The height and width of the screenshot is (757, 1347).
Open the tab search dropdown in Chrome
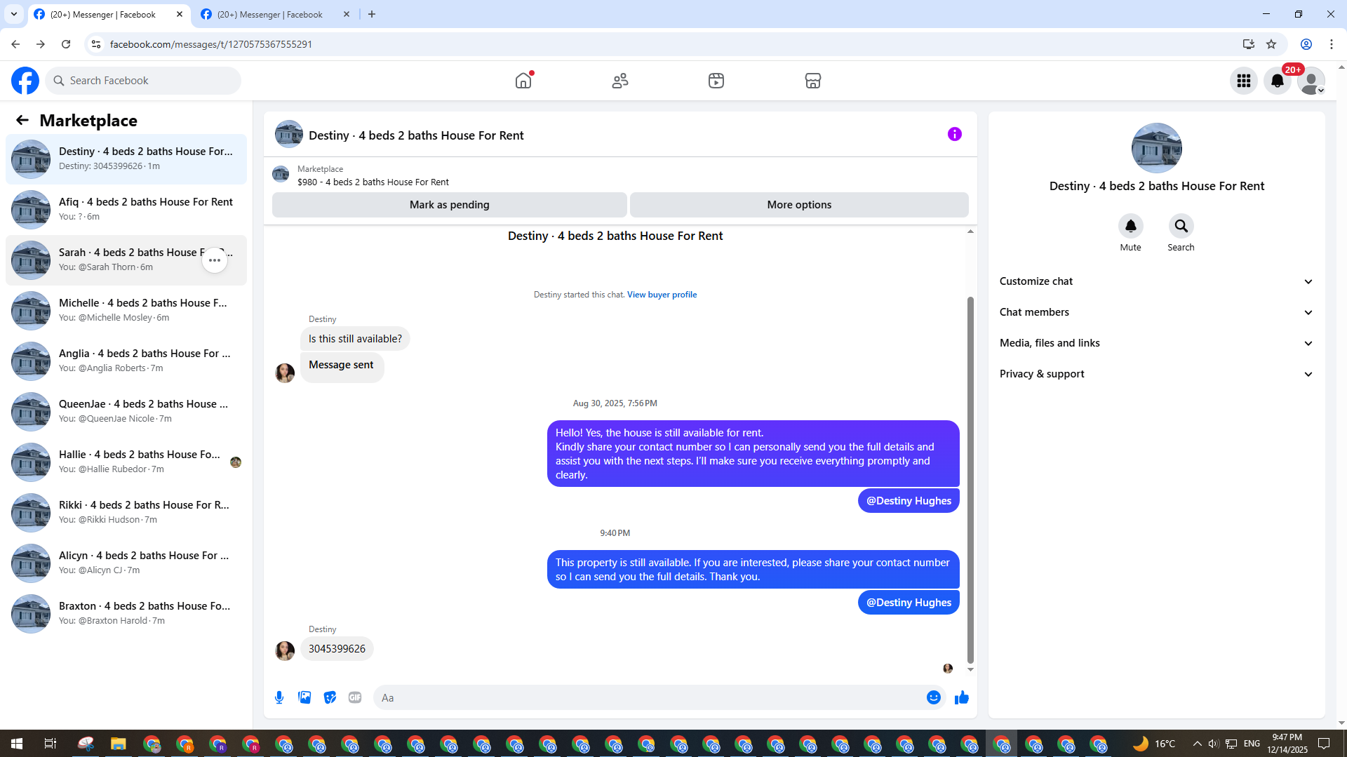coord(13,14)
